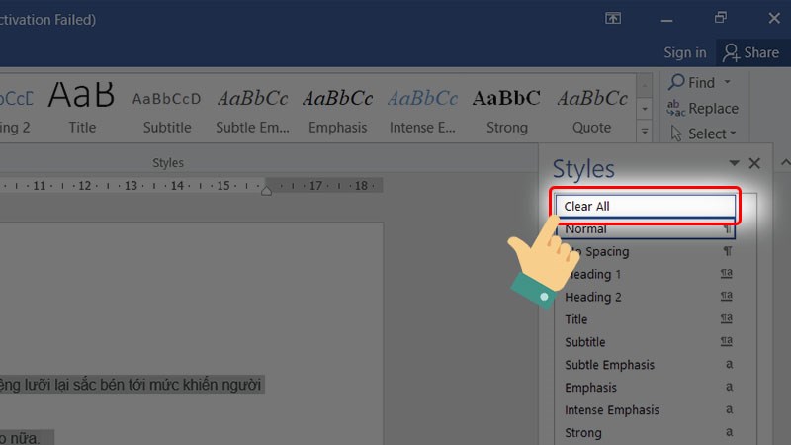Choose Clear All in Styles pane
Image resolution: width=791 pixels, height=445 pixels.
(x=645, y=207)
